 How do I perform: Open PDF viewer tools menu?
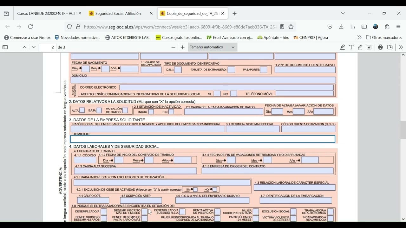click(401, 47)
